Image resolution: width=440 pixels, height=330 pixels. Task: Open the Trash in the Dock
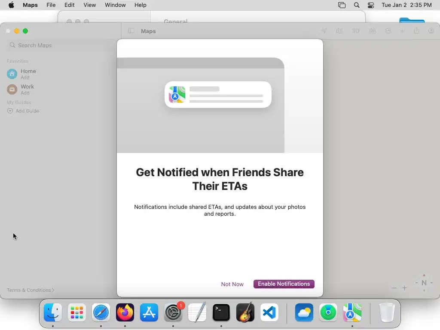(387, 312)
